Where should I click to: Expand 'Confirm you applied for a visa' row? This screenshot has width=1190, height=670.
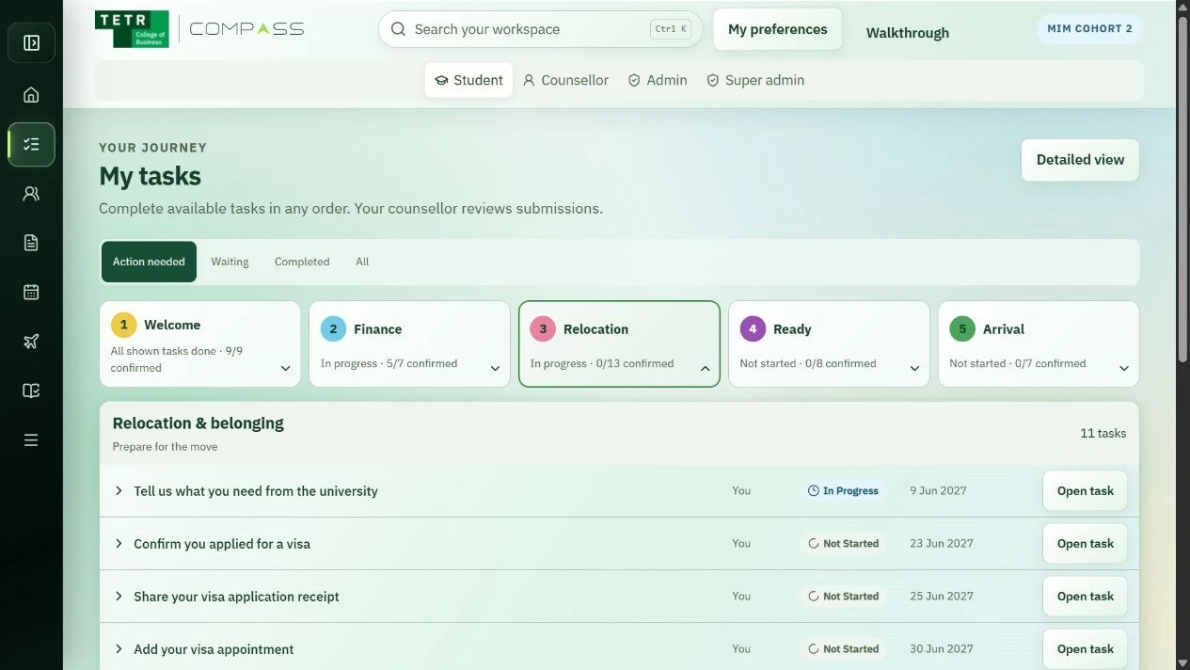(x=119, y=544)
